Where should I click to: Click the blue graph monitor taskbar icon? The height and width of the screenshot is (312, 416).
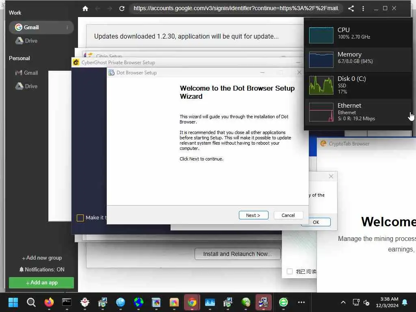(210, 302)
